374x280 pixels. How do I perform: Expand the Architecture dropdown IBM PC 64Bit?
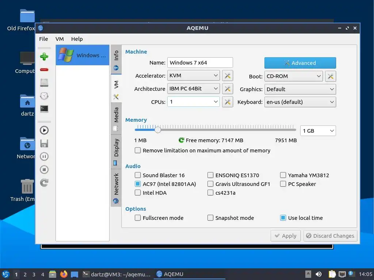tap(194, 89)
